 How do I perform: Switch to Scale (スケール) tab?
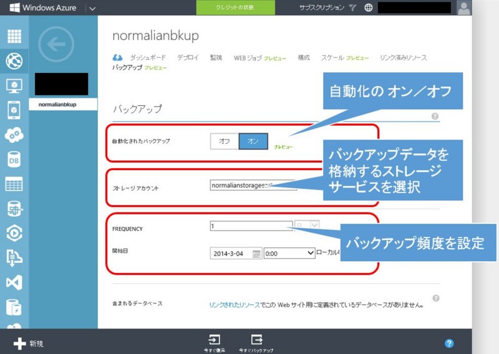(x=332, y=57)
